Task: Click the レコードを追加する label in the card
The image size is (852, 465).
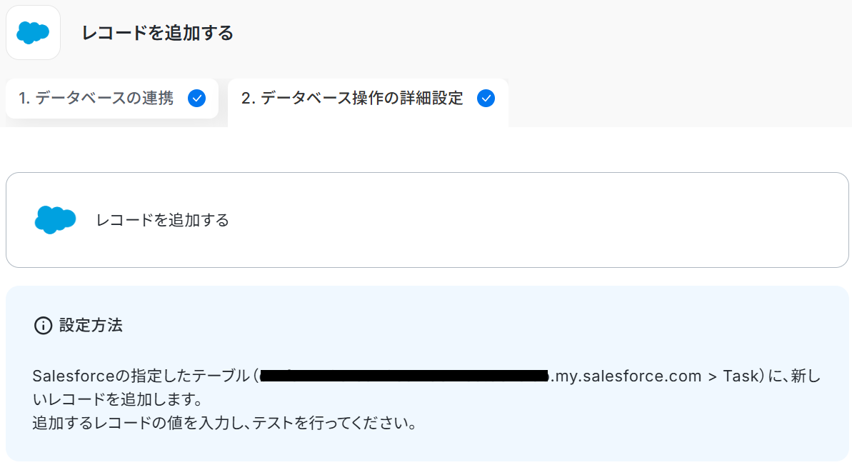Action: [x=163, y=220]
